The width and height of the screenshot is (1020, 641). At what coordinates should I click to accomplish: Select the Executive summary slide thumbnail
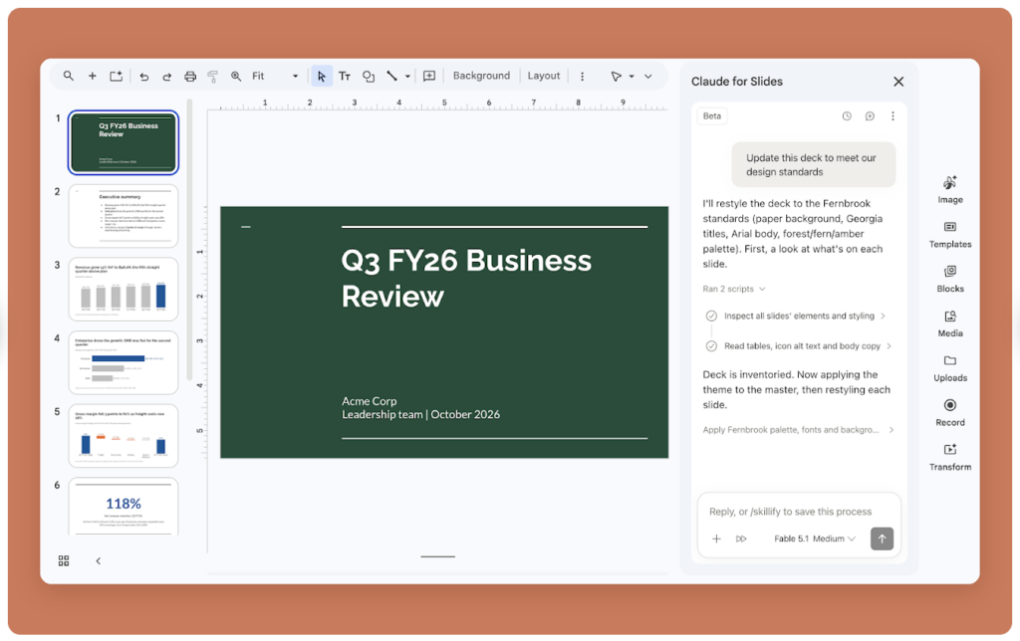pyautogui.click(x=124, y=216)
